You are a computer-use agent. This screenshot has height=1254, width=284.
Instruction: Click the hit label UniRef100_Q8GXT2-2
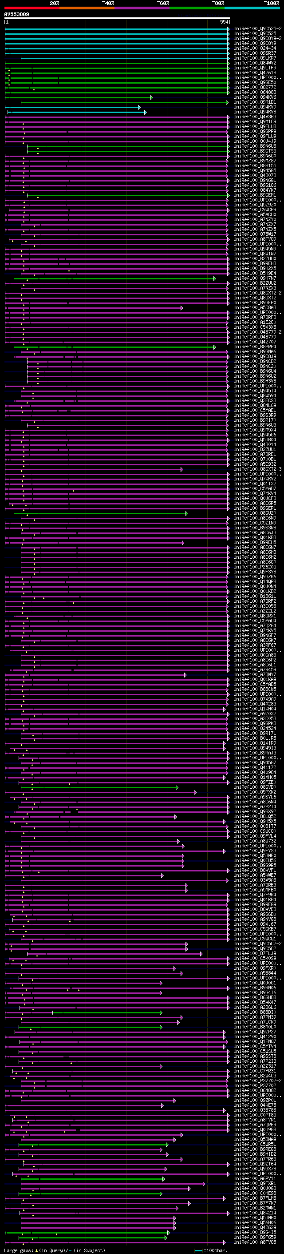[257, 293]
